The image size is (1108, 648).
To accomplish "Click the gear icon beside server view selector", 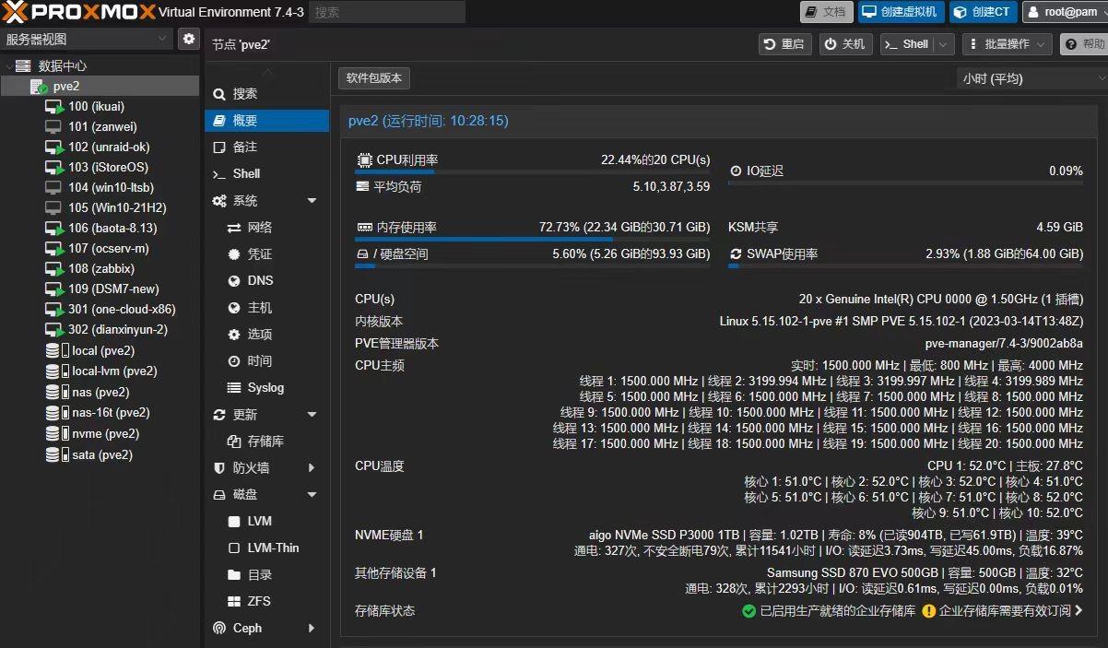I will pos(189,39).
